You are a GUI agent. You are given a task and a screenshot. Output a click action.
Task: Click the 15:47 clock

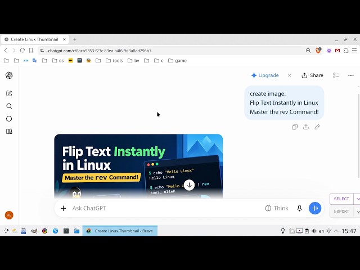[349, 231]
